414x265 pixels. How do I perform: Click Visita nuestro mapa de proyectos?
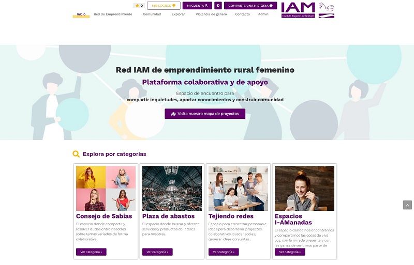[x=205, y=114]
